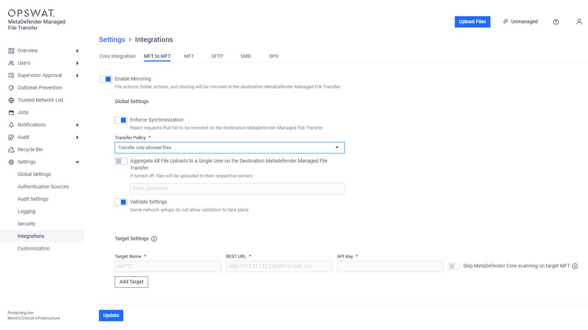This screenshot has height=330, width=588.
Task: Open the user profile icon top right
Action: pos(579,22)
